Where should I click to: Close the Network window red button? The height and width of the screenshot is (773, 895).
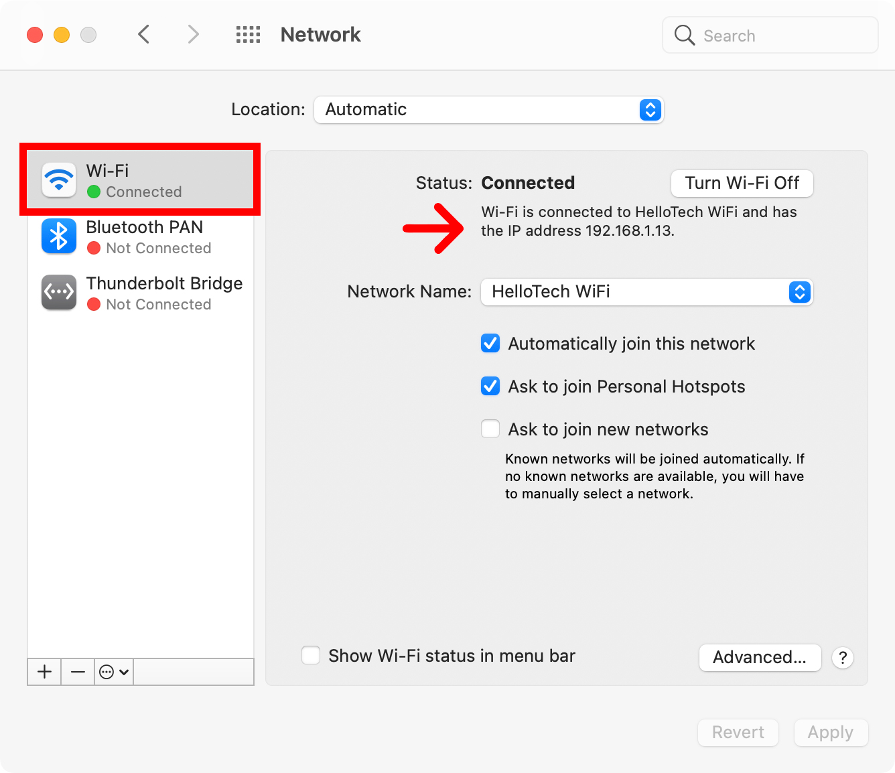click(x=35, y=35)
